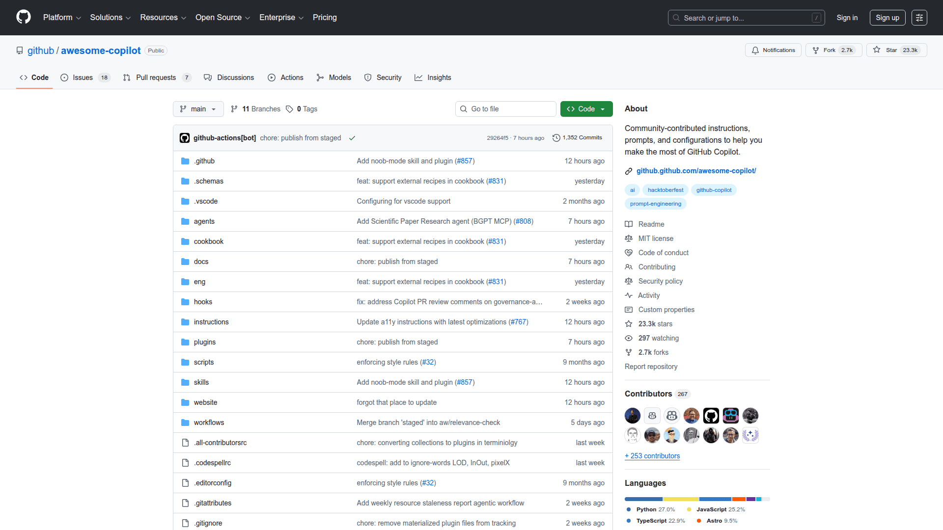Click the GitHub octocat logo
943x530 pixels.
[x=23, y=17]
